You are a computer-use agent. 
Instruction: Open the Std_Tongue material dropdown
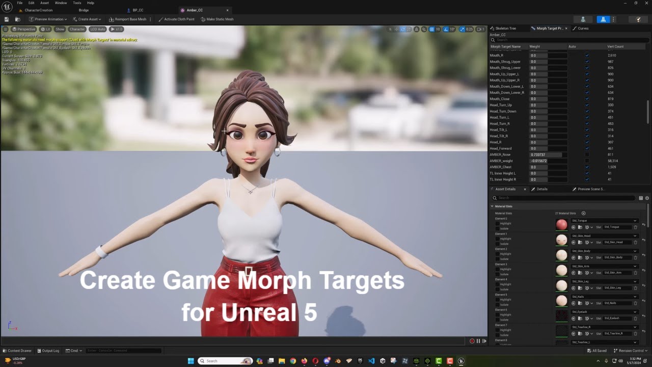pyautogui.click(x=604, y=221)
